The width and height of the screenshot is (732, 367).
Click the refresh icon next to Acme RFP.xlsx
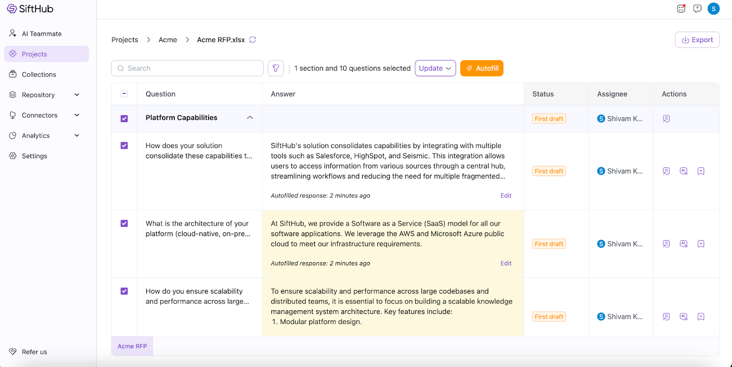pyautogui.click(x=253, y=40)
